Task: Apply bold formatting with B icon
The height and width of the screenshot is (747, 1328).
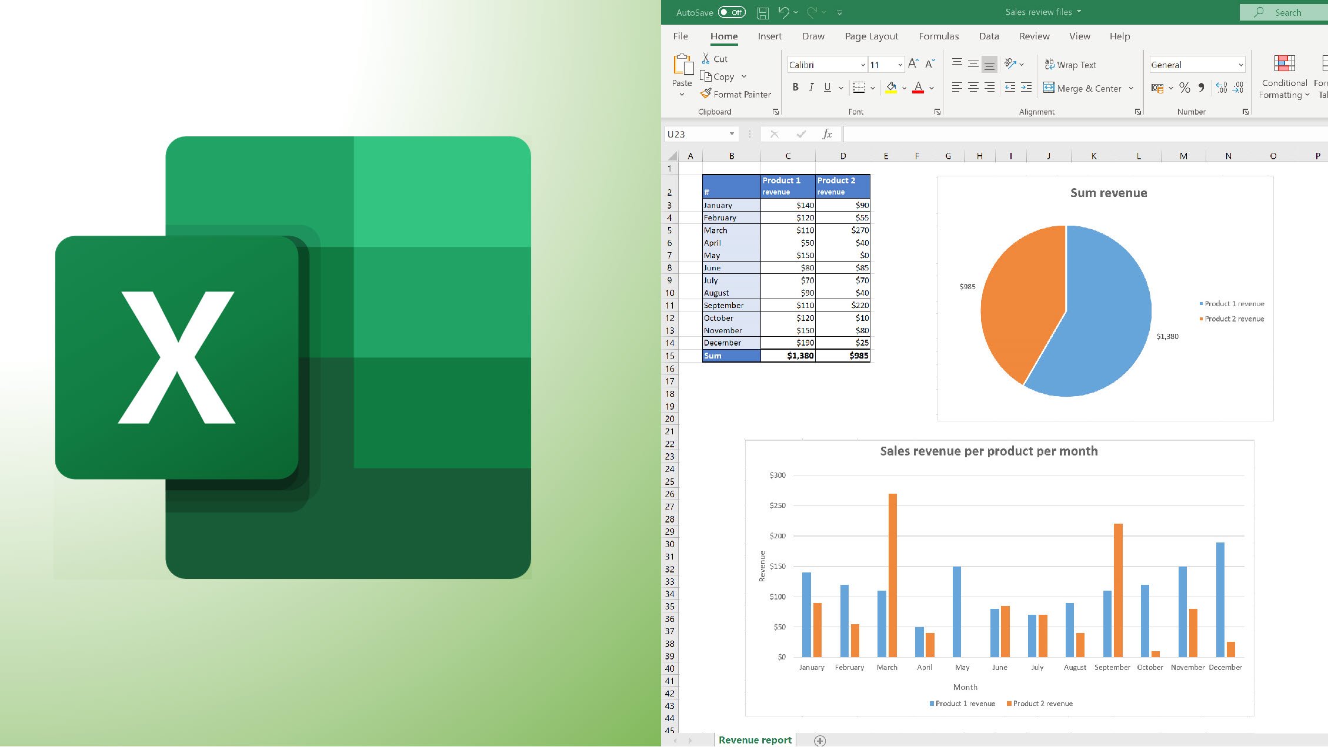Action: 795,88
